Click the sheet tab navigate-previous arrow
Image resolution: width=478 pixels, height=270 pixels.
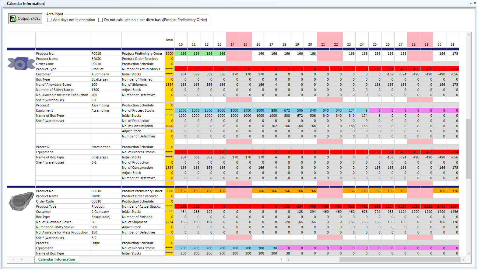(13, 259)
